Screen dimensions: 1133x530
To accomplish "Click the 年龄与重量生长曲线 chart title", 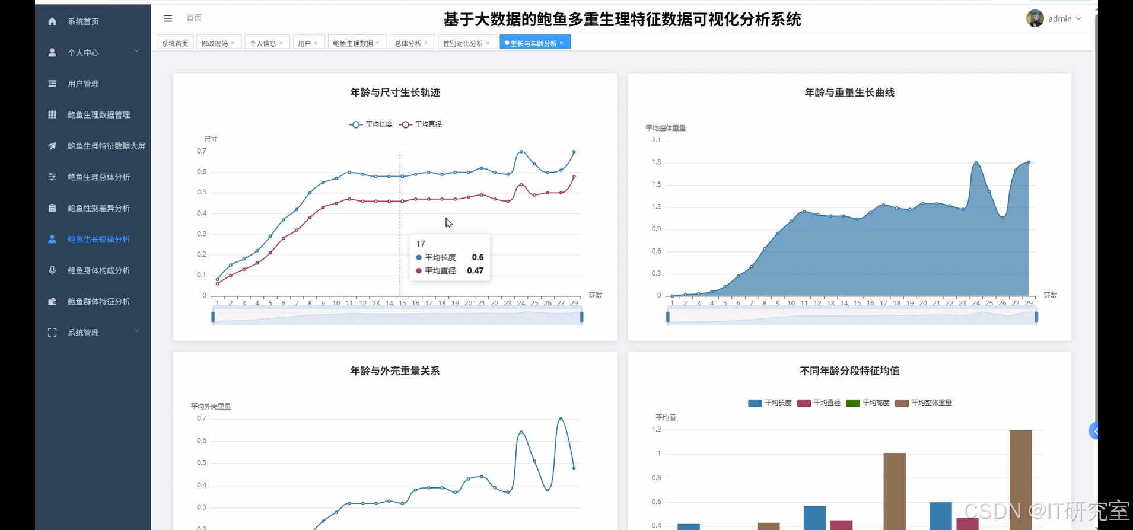I will pos(849,92).
